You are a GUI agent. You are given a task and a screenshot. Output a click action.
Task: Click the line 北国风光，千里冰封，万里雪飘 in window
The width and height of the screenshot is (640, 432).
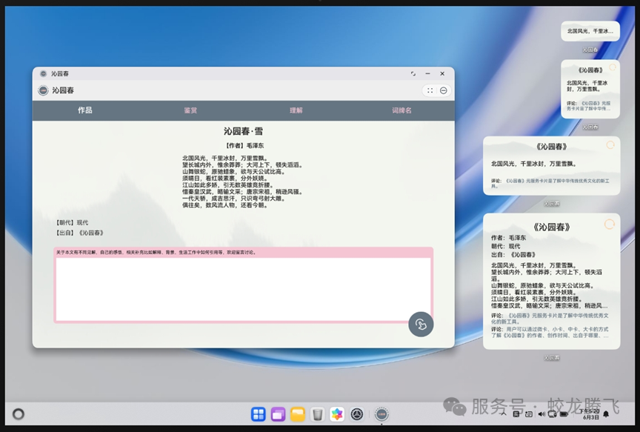tap(225, 158)
